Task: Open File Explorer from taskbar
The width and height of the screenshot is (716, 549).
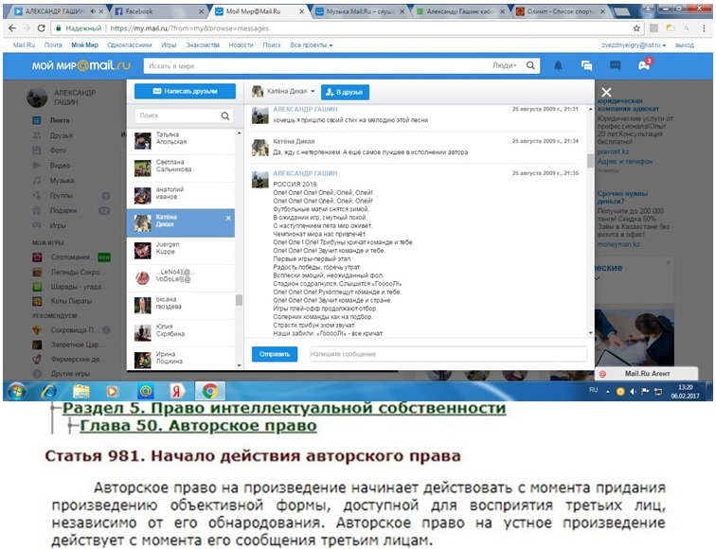Action: [81, 391]
